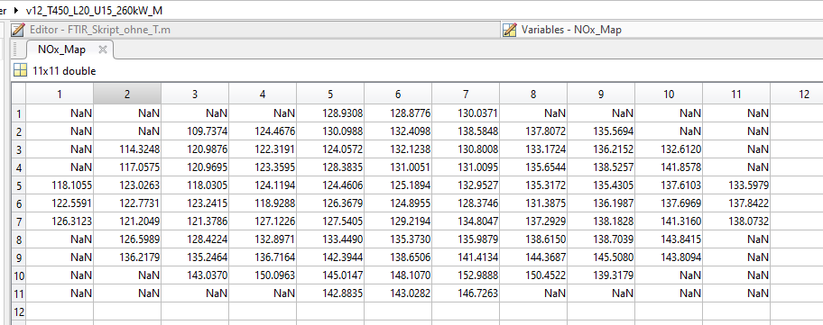Click cell with value 144.3687
The height and width of the screenshot is (325, 823).
tap(533, 257)
